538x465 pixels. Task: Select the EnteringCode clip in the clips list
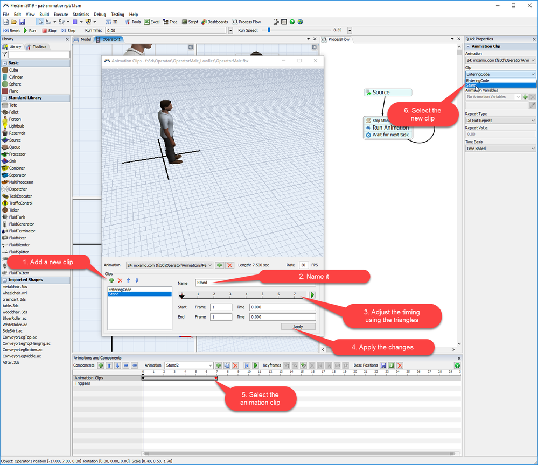139,290
